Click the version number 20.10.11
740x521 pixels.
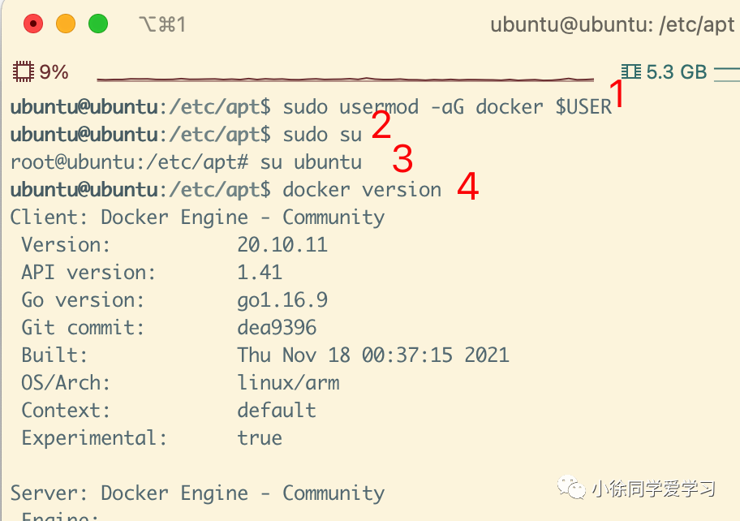[x=282, y=245]
